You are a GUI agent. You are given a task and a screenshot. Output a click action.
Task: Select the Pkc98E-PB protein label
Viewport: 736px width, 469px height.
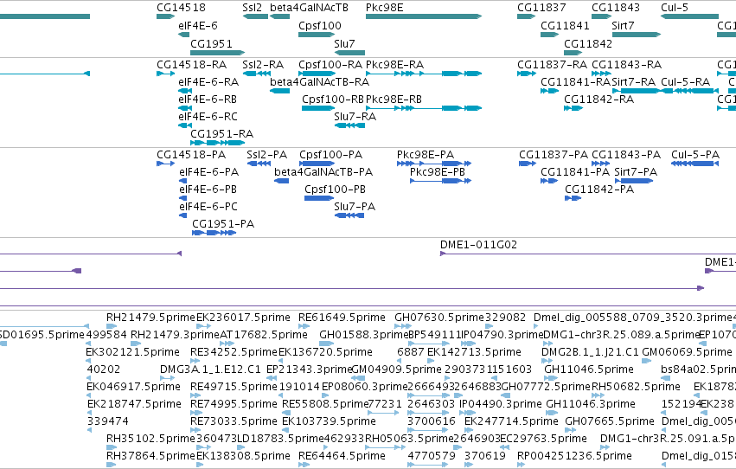pos(438,172)
